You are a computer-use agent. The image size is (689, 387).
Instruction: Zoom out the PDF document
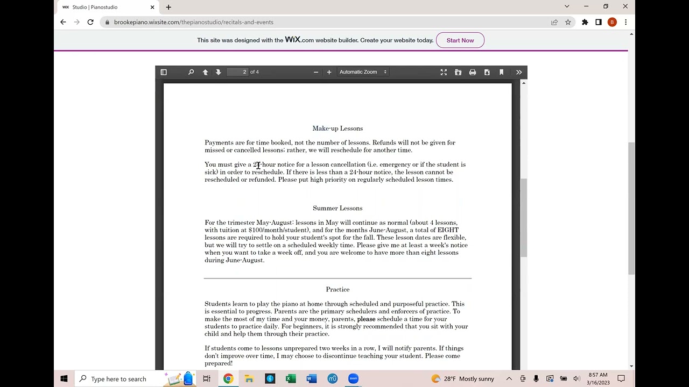point(316,72)
